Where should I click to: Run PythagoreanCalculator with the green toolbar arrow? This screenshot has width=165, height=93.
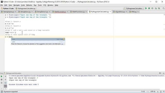(x=146, y=8)
